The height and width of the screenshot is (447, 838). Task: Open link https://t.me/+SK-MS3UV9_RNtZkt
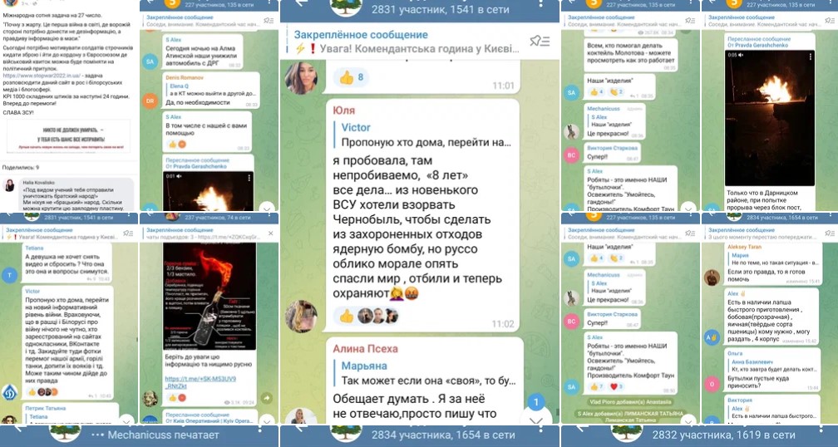(200, 382)
